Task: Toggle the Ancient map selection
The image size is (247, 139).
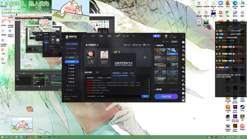Action: pos(172,81)
